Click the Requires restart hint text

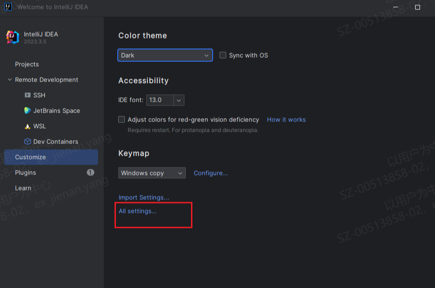pyautogui.click(x=193, y=130)
